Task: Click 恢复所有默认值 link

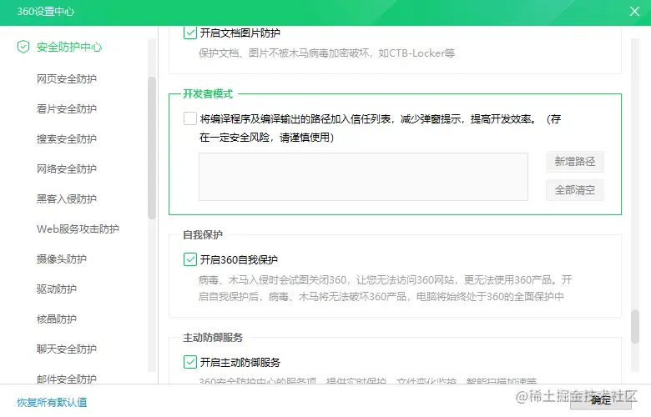Action: (52, 402)
